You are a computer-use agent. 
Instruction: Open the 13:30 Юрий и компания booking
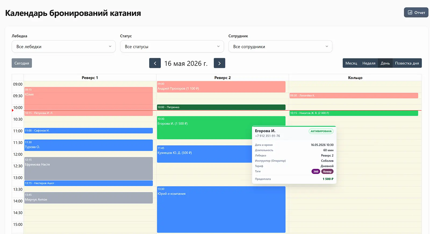[x=221, y=210]
